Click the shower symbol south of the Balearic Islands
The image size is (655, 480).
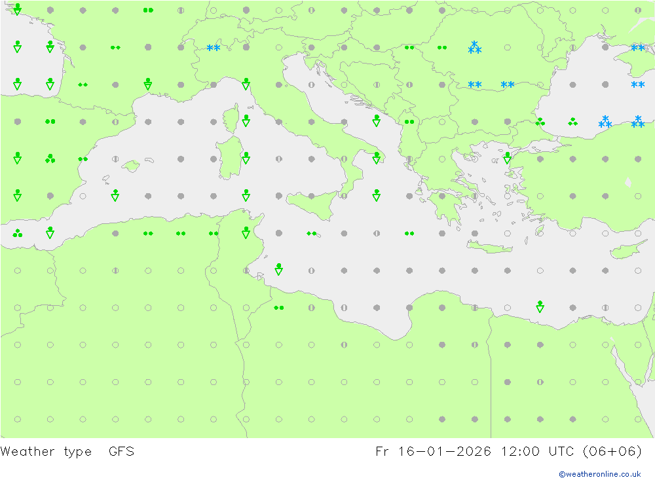[115, 195]
